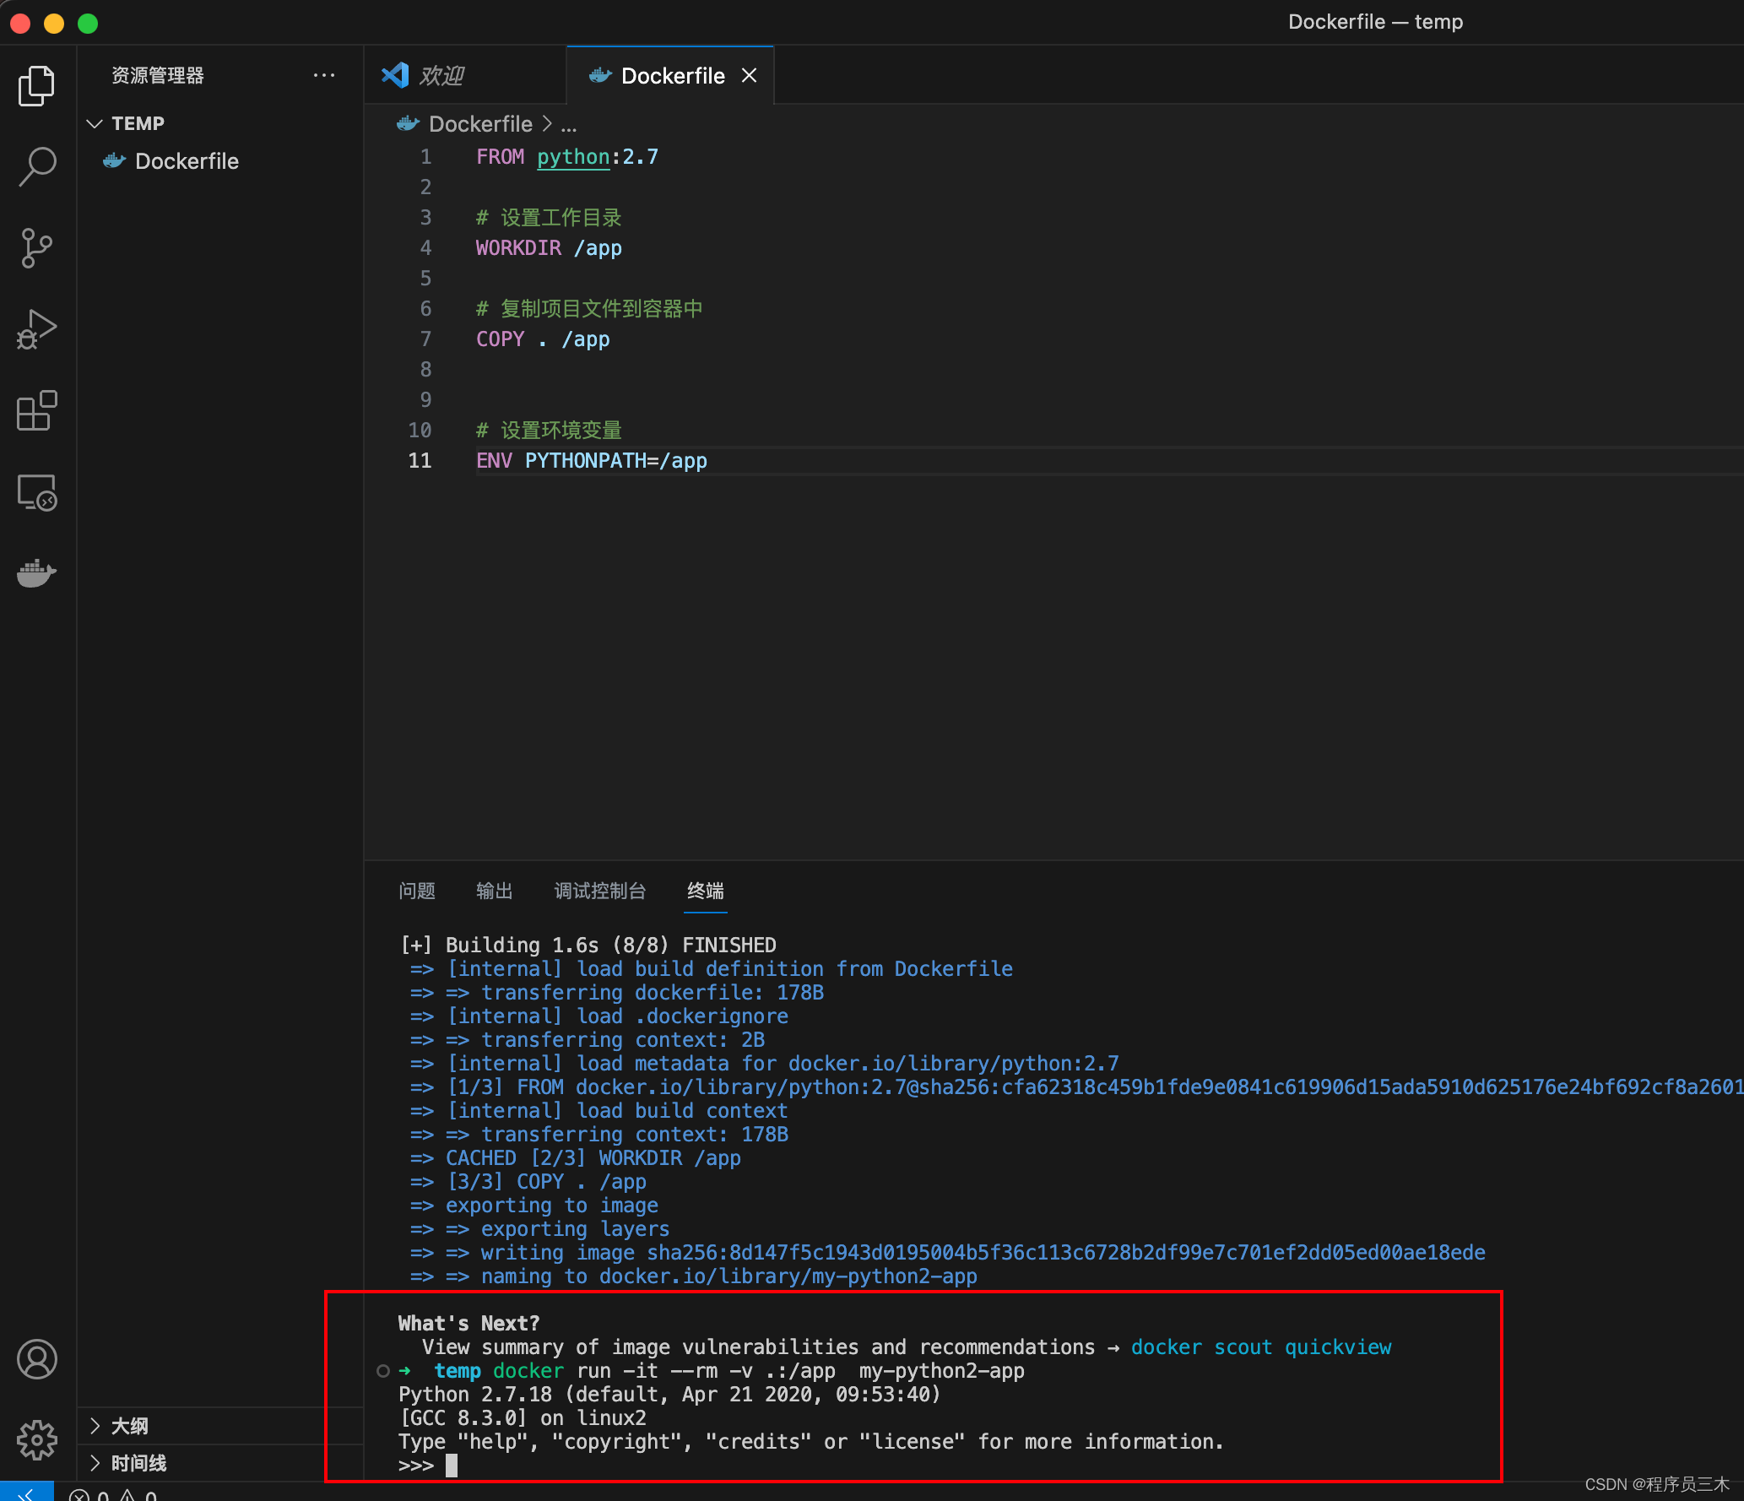Click the Dockerfile breadcrumb item
Image resolution: width=1744 pixels, height=1501 pixels.
[x=480, y=124]
